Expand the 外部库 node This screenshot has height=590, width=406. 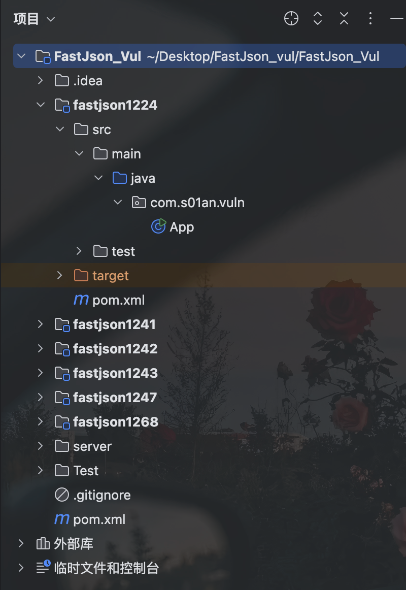click(21, 544)
